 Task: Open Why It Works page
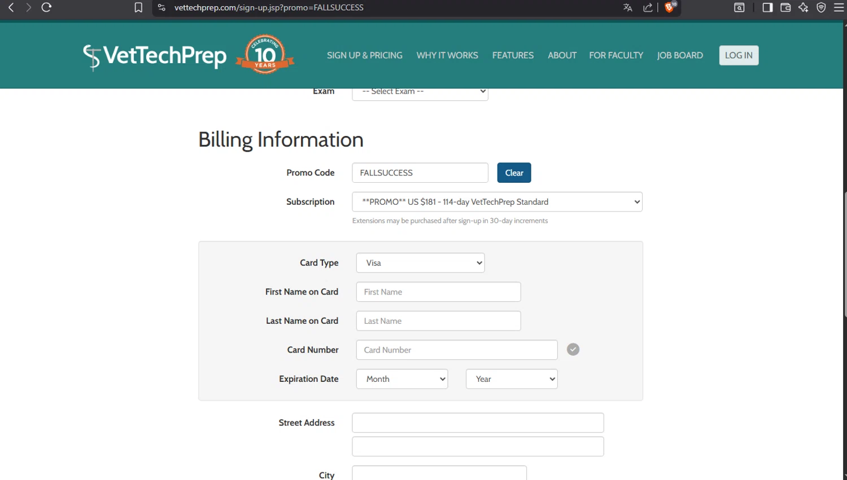point(447,55)
